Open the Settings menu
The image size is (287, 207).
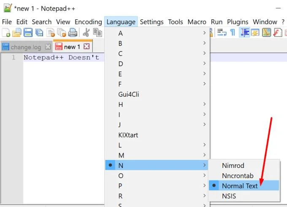pos(152,22)
